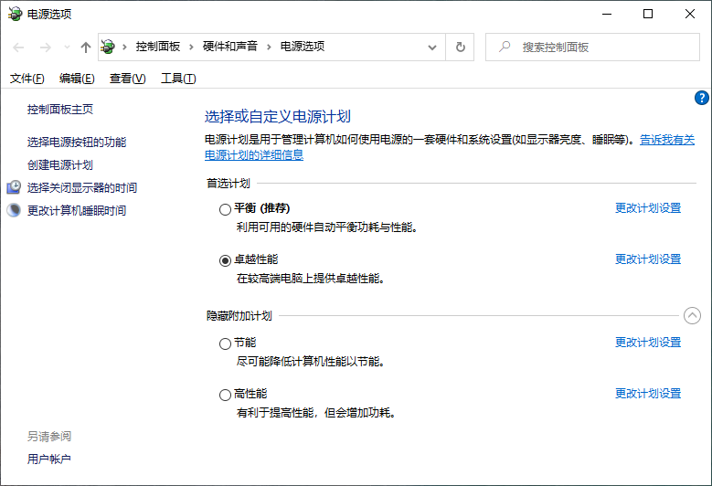Click the display-off timer icon in sidebar
This screenshot has height=486, width=712.
14,187
